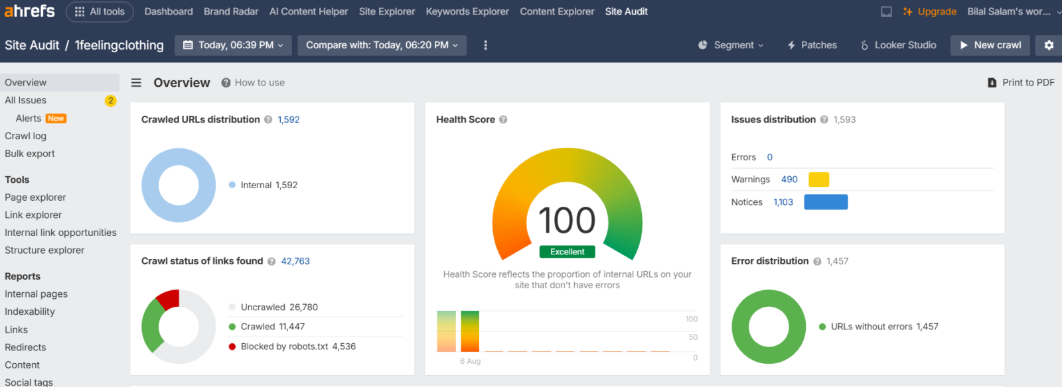Click How to use help link
The height and width of the screenshot is (387, 1062).
pyautogui.click(x=253, y=83)
